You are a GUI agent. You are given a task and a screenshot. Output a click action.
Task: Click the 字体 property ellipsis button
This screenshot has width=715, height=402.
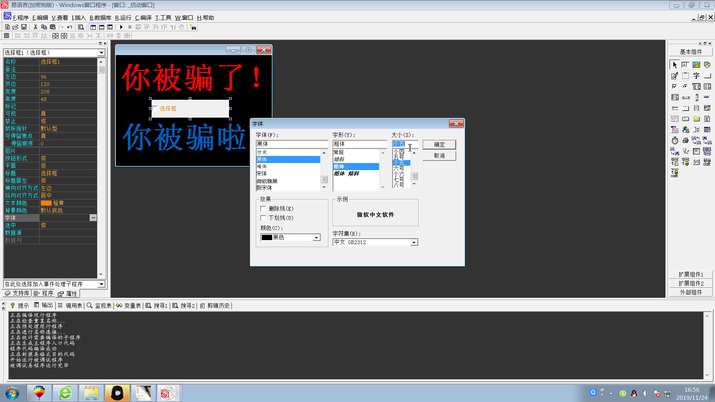point(93,218)
